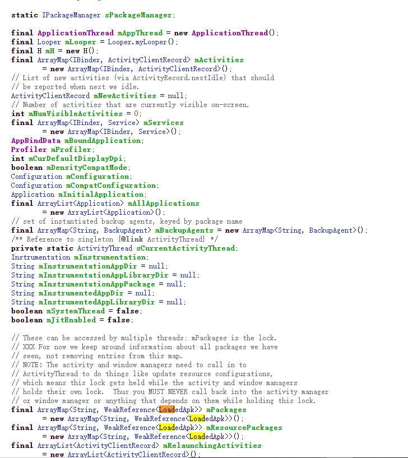Click the 'MUST NEVER' comment text
This screenshot has height=458, width=408.
(x=168, y=392)
